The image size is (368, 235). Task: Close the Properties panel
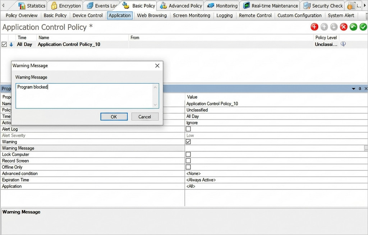coord(366,89)
